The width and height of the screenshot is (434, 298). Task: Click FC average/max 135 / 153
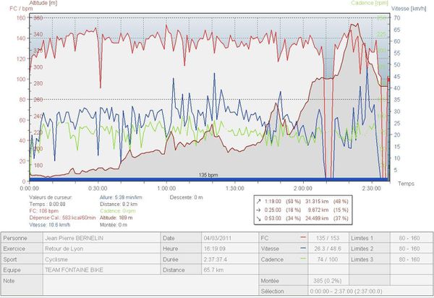328,238
